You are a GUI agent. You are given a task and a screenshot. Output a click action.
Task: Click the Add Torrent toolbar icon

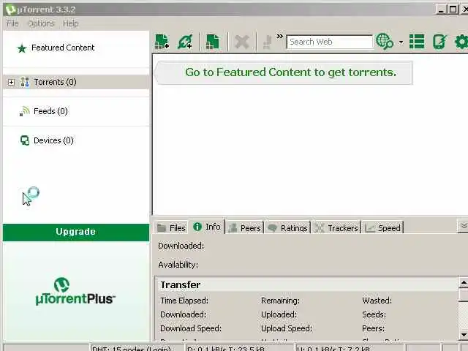point(162,42)
